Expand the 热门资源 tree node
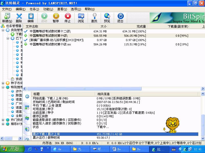This screenshot has width=205, height=153. [3, 120]
